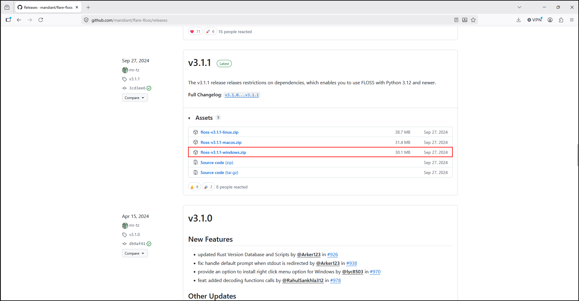Click the file icon beside Source code (zip)

tap(196, 163)
